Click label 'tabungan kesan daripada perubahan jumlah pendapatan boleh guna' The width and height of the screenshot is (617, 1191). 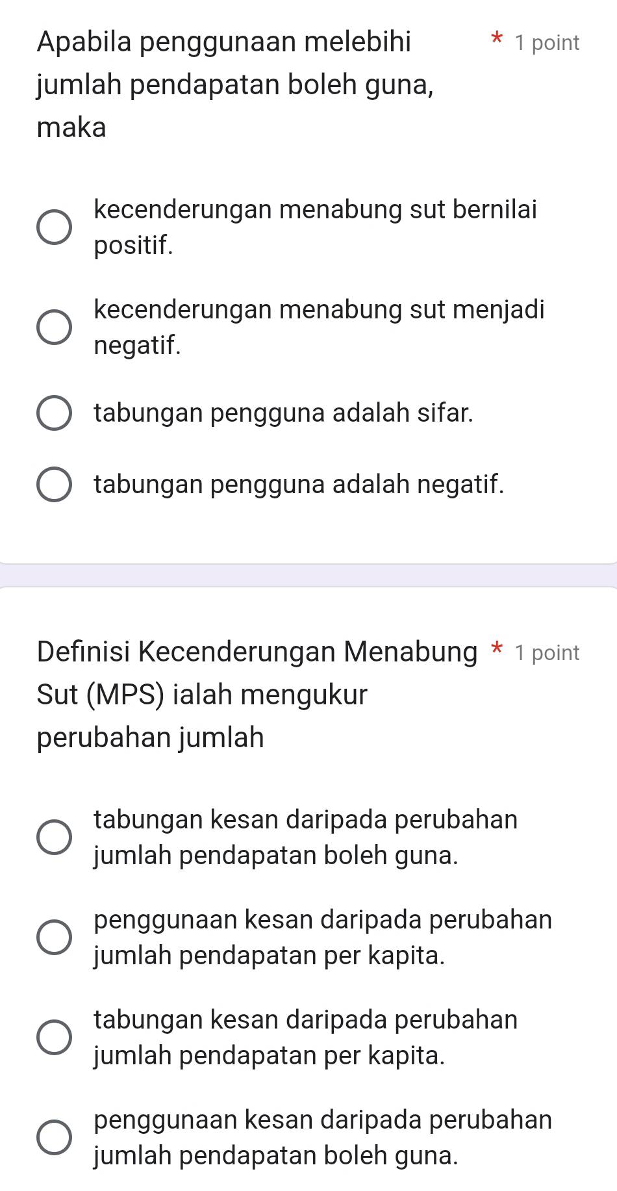pos(305,837)
